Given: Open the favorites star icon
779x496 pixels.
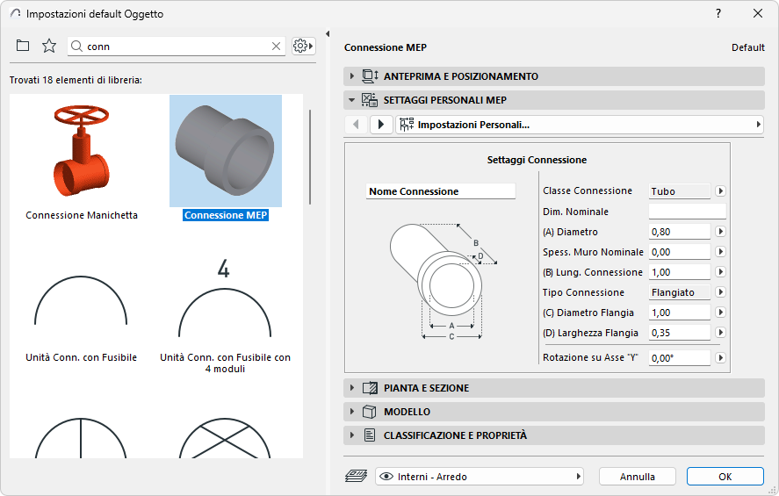Looking at the screenshot, I should coord(49,46).
